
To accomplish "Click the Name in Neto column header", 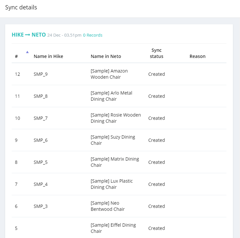I will pyautogui.click(x=106, y=56).
